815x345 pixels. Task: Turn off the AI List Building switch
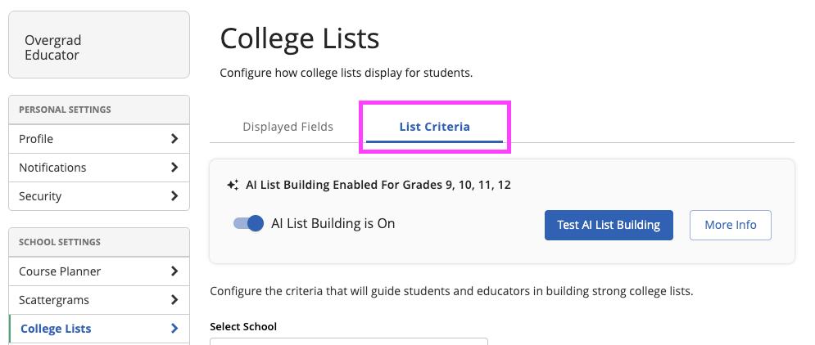[248, 223]
